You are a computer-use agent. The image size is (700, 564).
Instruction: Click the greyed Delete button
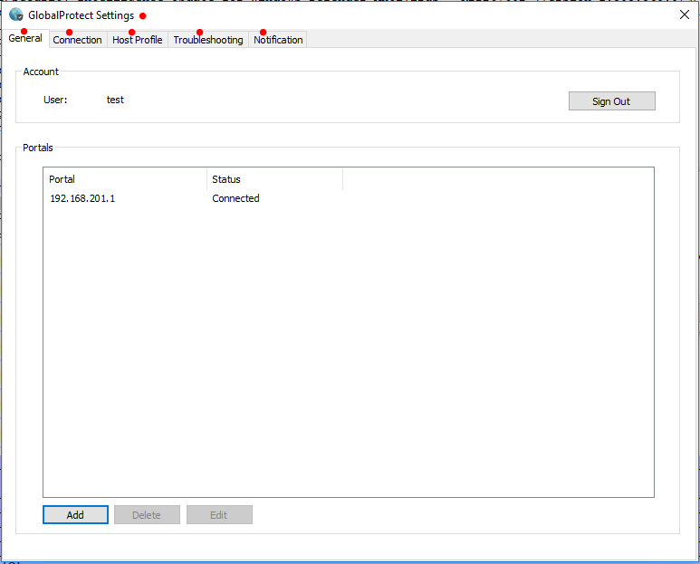(147, 515)
